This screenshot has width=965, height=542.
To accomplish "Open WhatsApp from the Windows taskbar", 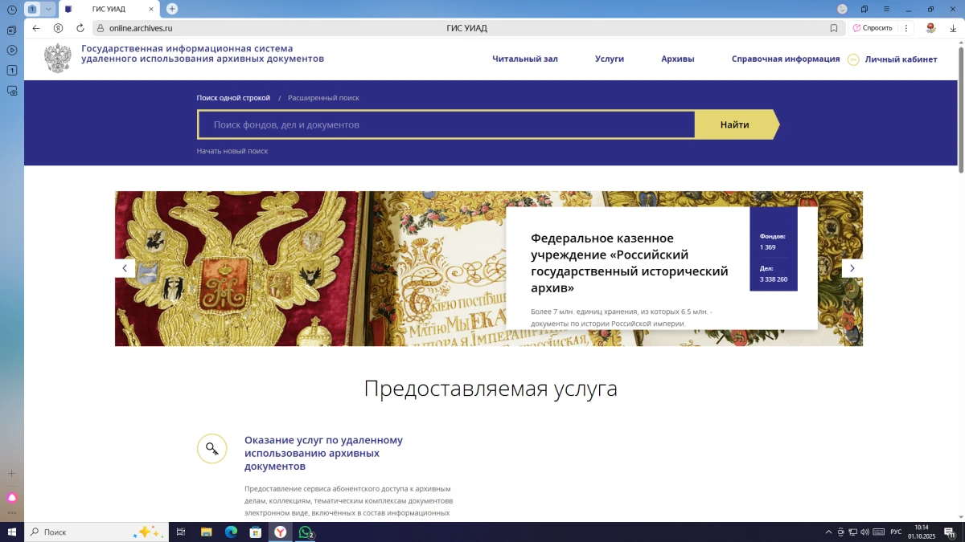I will (306, 532).
